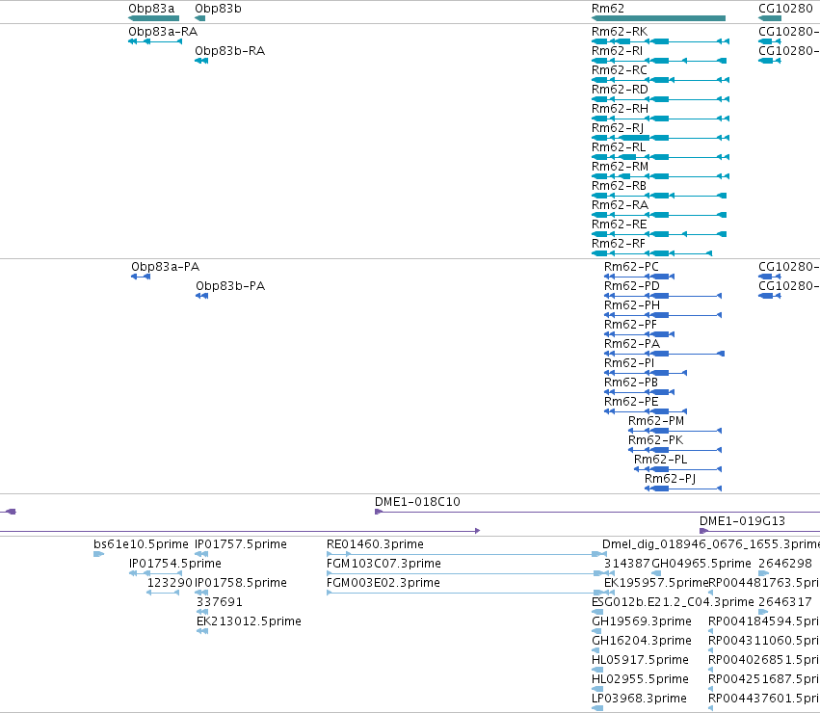
Task: Click the DME1-019G13 clone label
Action: (742, 521)
